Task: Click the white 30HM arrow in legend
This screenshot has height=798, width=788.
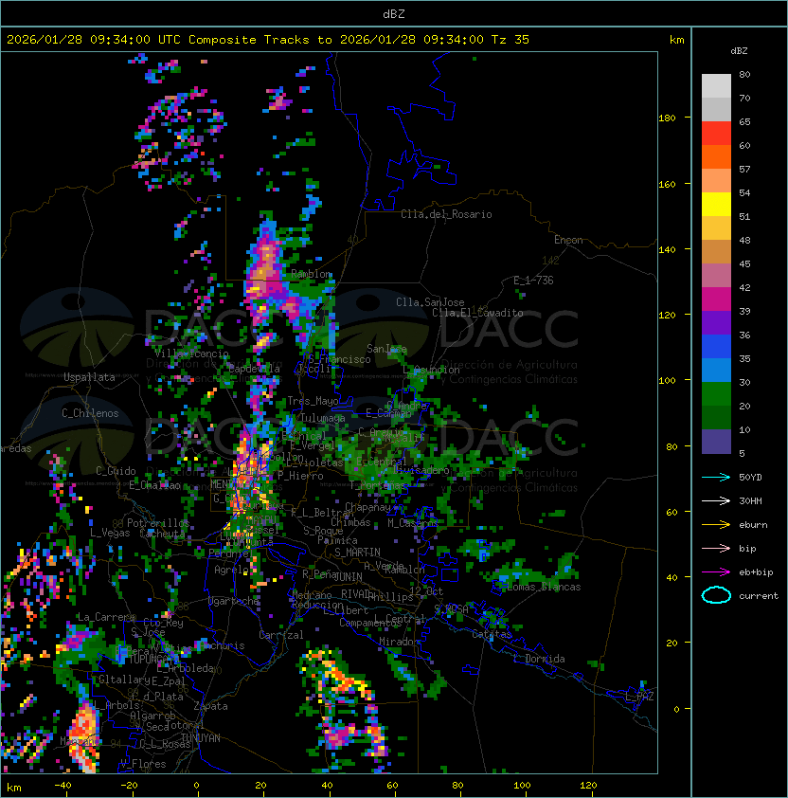Action: pos(716,500)
